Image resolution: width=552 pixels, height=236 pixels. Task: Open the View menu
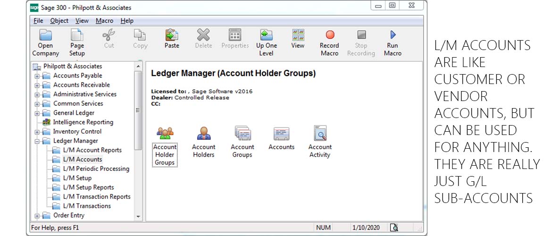click(82, 21)
